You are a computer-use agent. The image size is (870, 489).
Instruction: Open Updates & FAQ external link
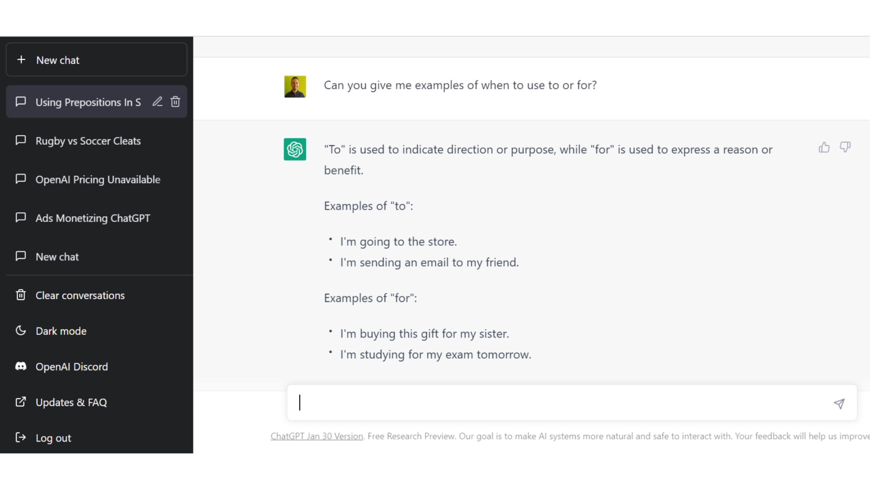(x=71, y=402)
